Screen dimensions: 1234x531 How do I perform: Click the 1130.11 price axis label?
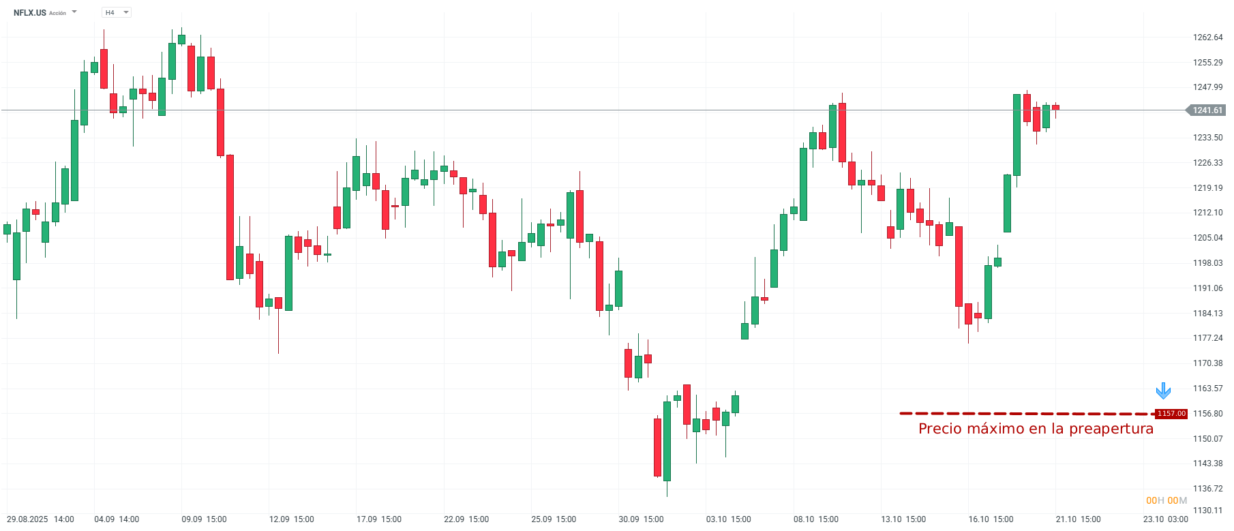(1207, 511)
